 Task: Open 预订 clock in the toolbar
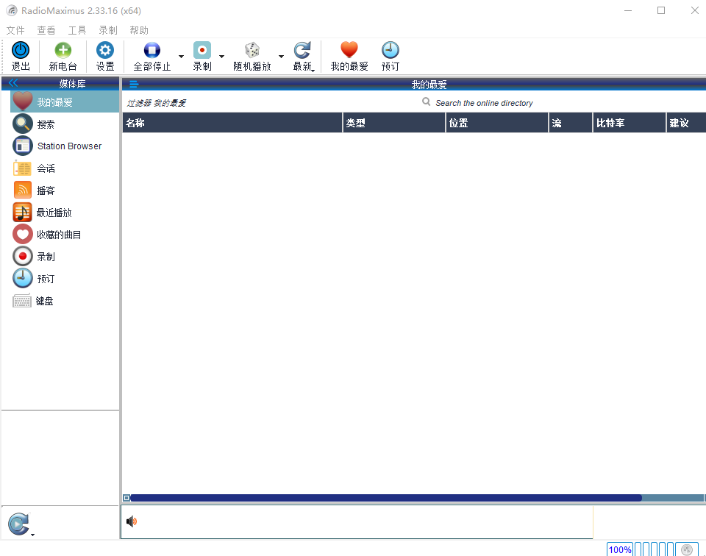pos(391,57)
